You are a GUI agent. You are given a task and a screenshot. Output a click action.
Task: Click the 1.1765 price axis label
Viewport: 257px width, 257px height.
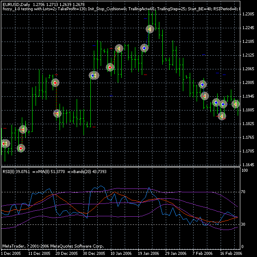coord(248,137)
